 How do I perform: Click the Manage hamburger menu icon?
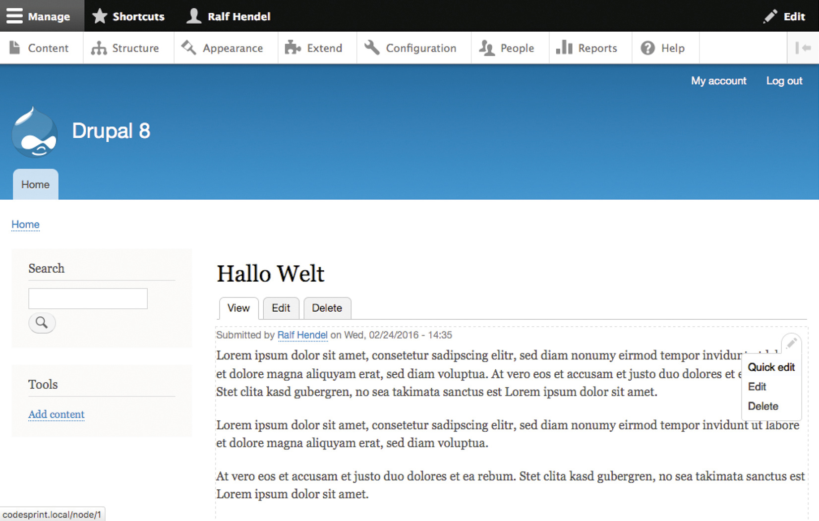(x=15, y=16)
